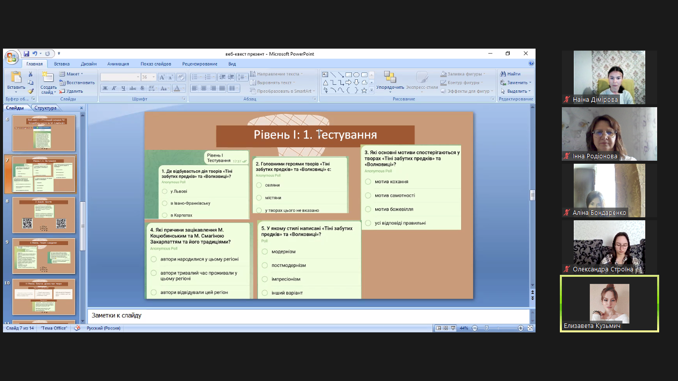Pick the five-point star shape
The height and width of the screenshot is (381, 678).
click(364, 90)
